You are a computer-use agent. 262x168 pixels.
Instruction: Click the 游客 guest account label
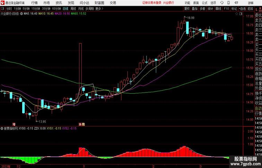(x=251, y=3)
